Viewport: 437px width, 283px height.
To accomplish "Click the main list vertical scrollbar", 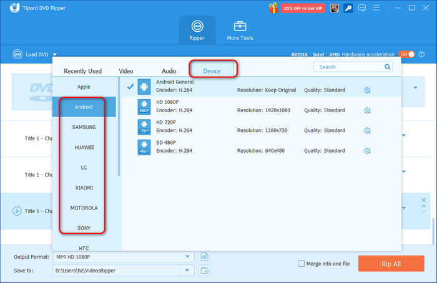I will point(433,231).
